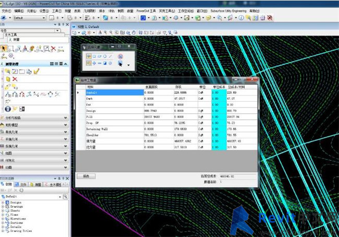This screenshot has height=237, width=339.
Task: Click the Zoom In magnifier in view toolbar
Action: [x=105, y=32]
